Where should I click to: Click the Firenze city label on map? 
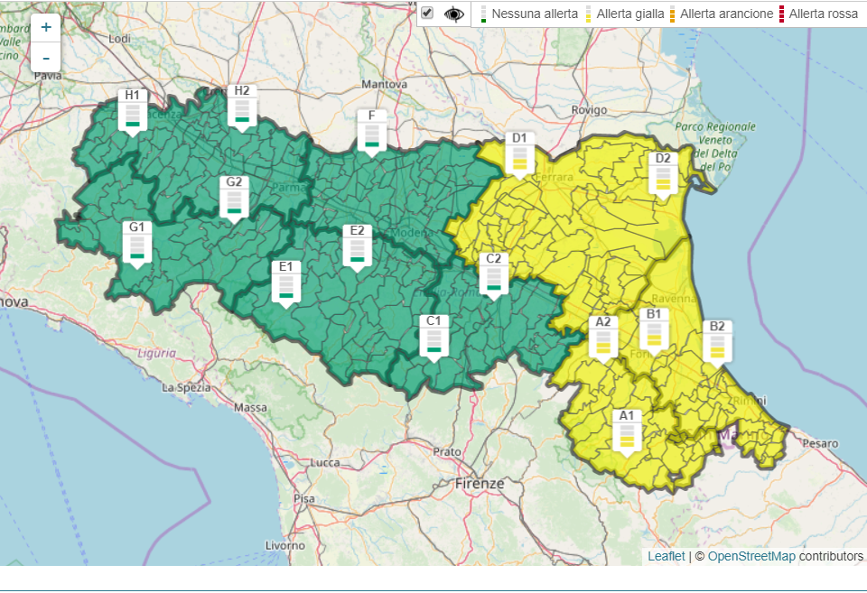(x=480, y=484)
